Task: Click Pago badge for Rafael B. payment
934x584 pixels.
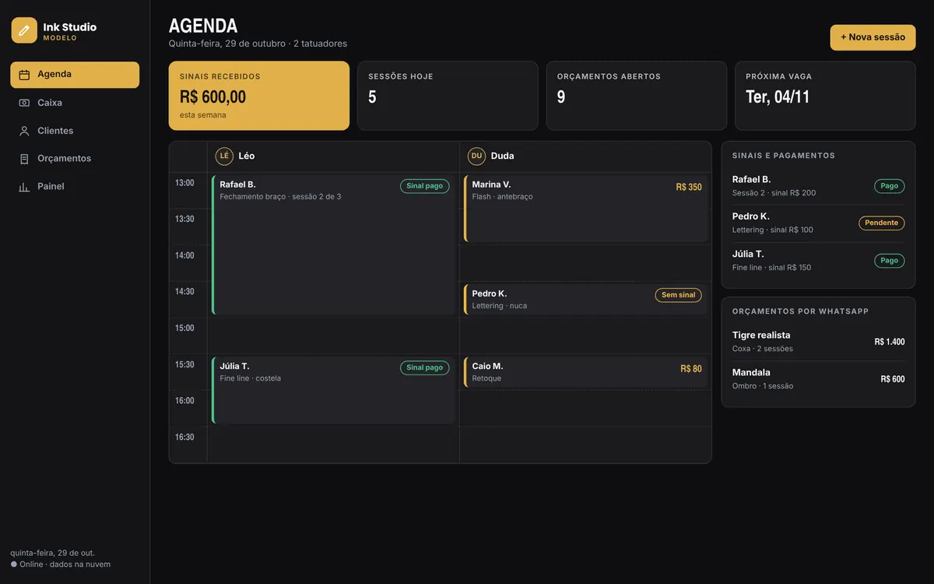Action: [890, 186]
